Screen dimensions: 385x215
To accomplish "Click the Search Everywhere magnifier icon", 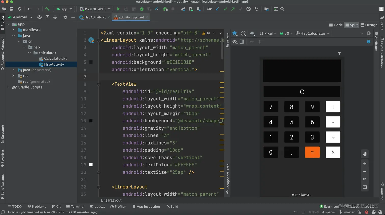I will click(282, 9).
